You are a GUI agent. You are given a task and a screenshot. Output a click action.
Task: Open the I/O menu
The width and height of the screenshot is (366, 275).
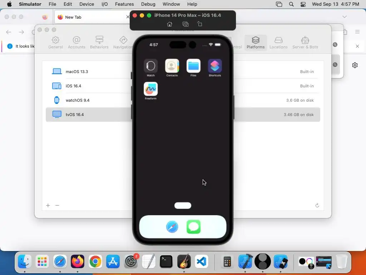(x=105, y=4)
